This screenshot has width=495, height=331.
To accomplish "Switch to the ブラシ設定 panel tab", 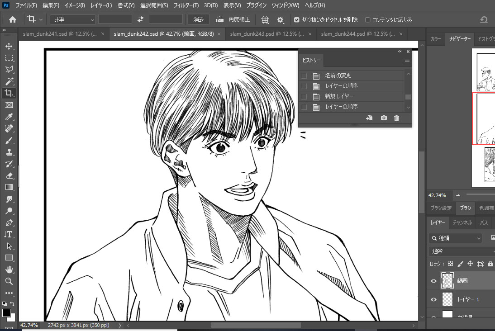I will [x=441, y=208].
